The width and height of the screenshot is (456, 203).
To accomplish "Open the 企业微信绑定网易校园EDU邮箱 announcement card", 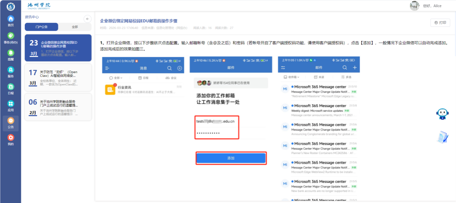I will tap(58, 48).
